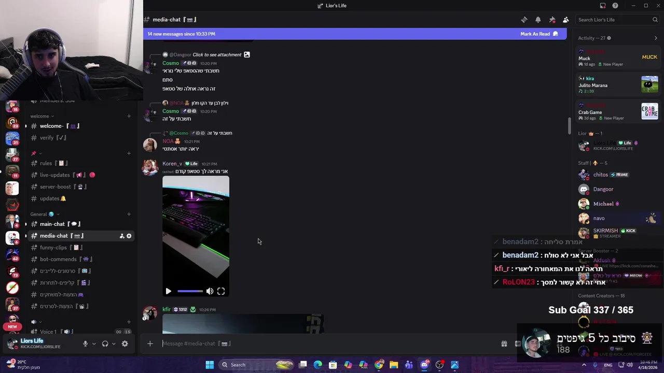Open kira Julito Marana activity
The width and height of the screenshot is (664, 373).
coord(618,84)
